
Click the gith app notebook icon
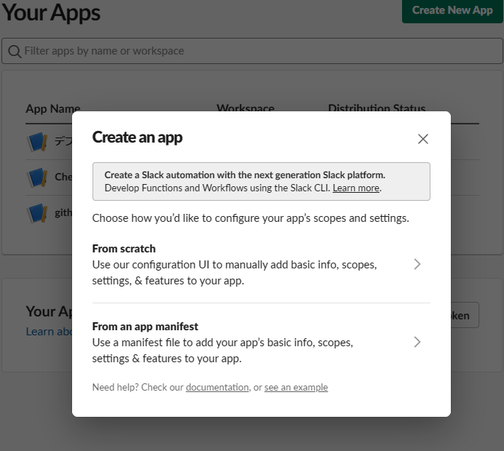click(x=37, y=213)
